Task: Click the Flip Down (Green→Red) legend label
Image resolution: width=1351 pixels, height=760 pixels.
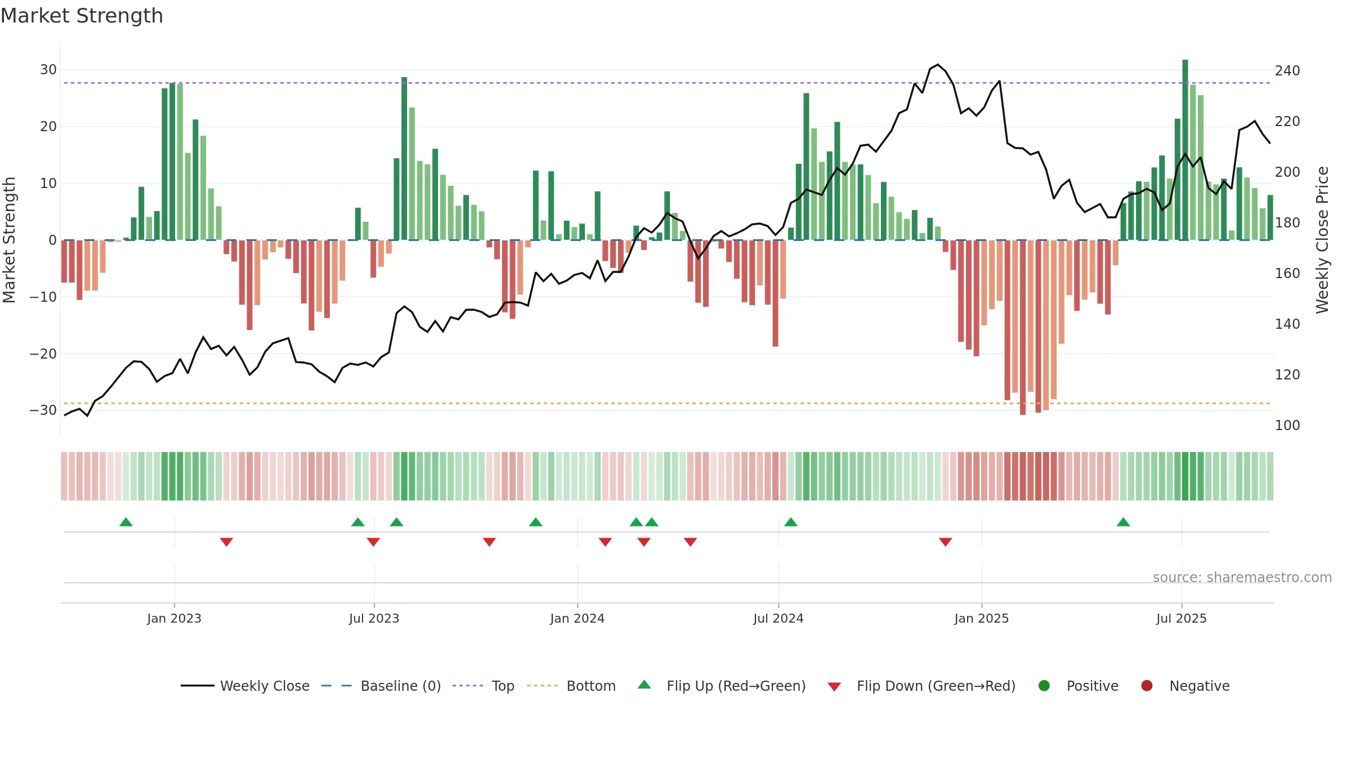Action: tap(936, 686)
